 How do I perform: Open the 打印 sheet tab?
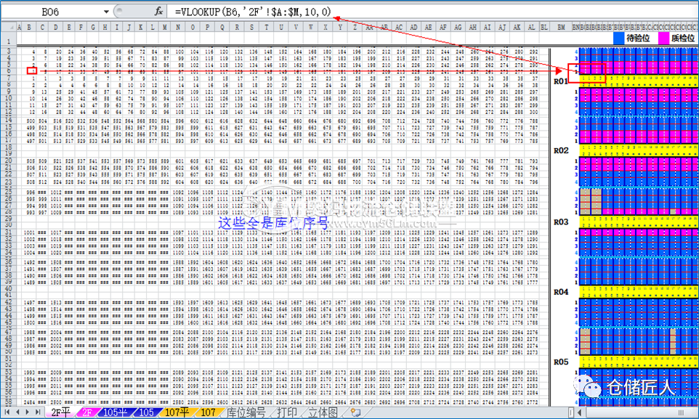click(288, 412)
